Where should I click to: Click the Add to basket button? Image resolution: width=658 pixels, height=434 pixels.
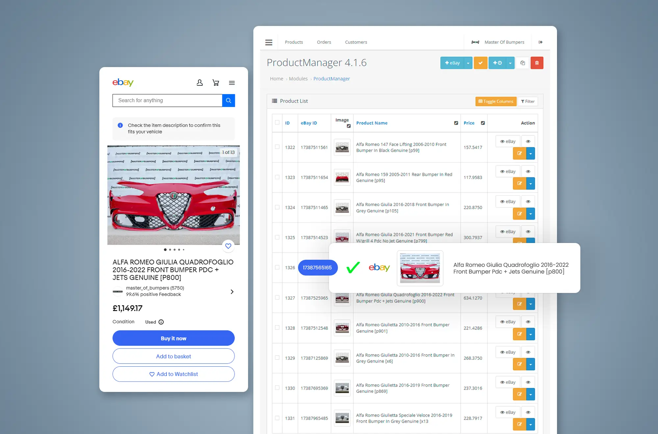174,356
